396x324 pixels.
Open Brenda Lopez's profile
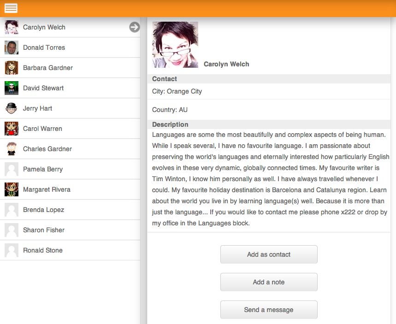70,210
